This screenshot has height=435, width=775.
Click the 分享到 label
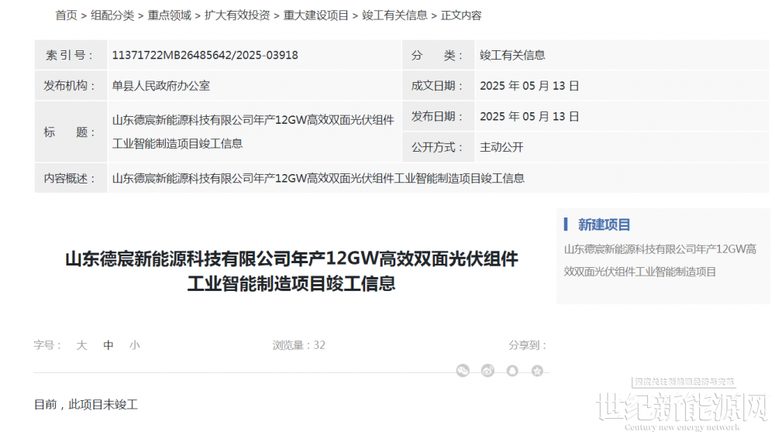pyautogui.click(x=528, y=345)
